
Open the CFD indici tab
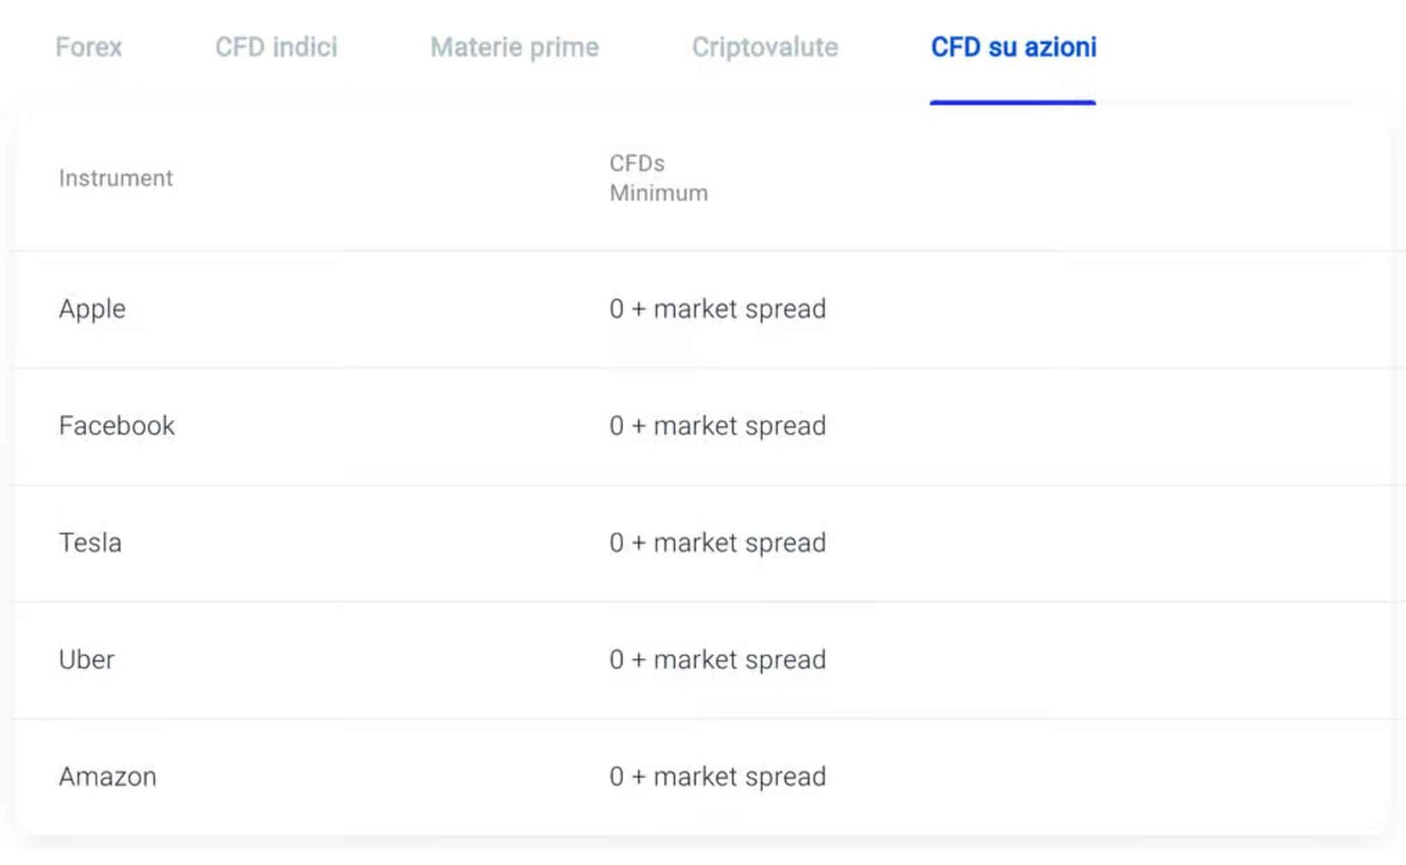[276, 47]
